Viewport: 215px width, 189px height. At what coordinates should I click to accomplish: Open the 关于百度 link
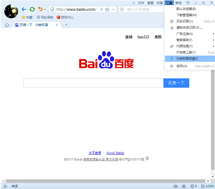click(x=95, y=153)
